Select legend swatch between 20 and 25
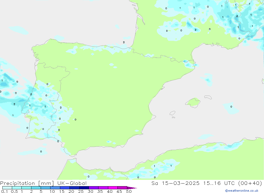Viewport: 264px width, 193px height. 74,188
